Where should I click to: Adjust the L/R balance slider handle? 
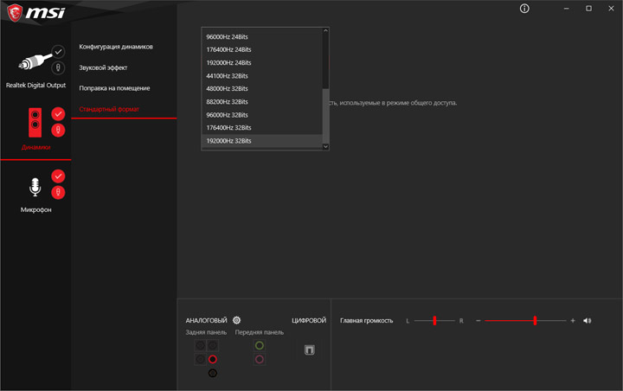(x=434, y=320)
